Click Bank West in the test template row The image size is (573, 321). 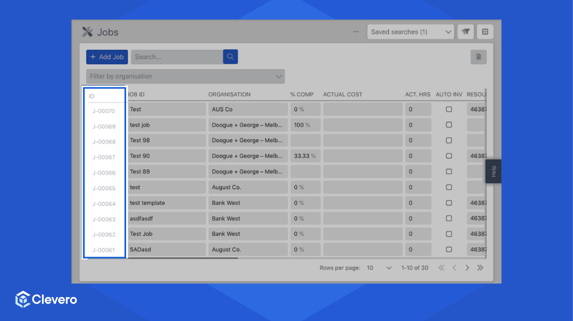pyautogui.click(x=248, y=202)
